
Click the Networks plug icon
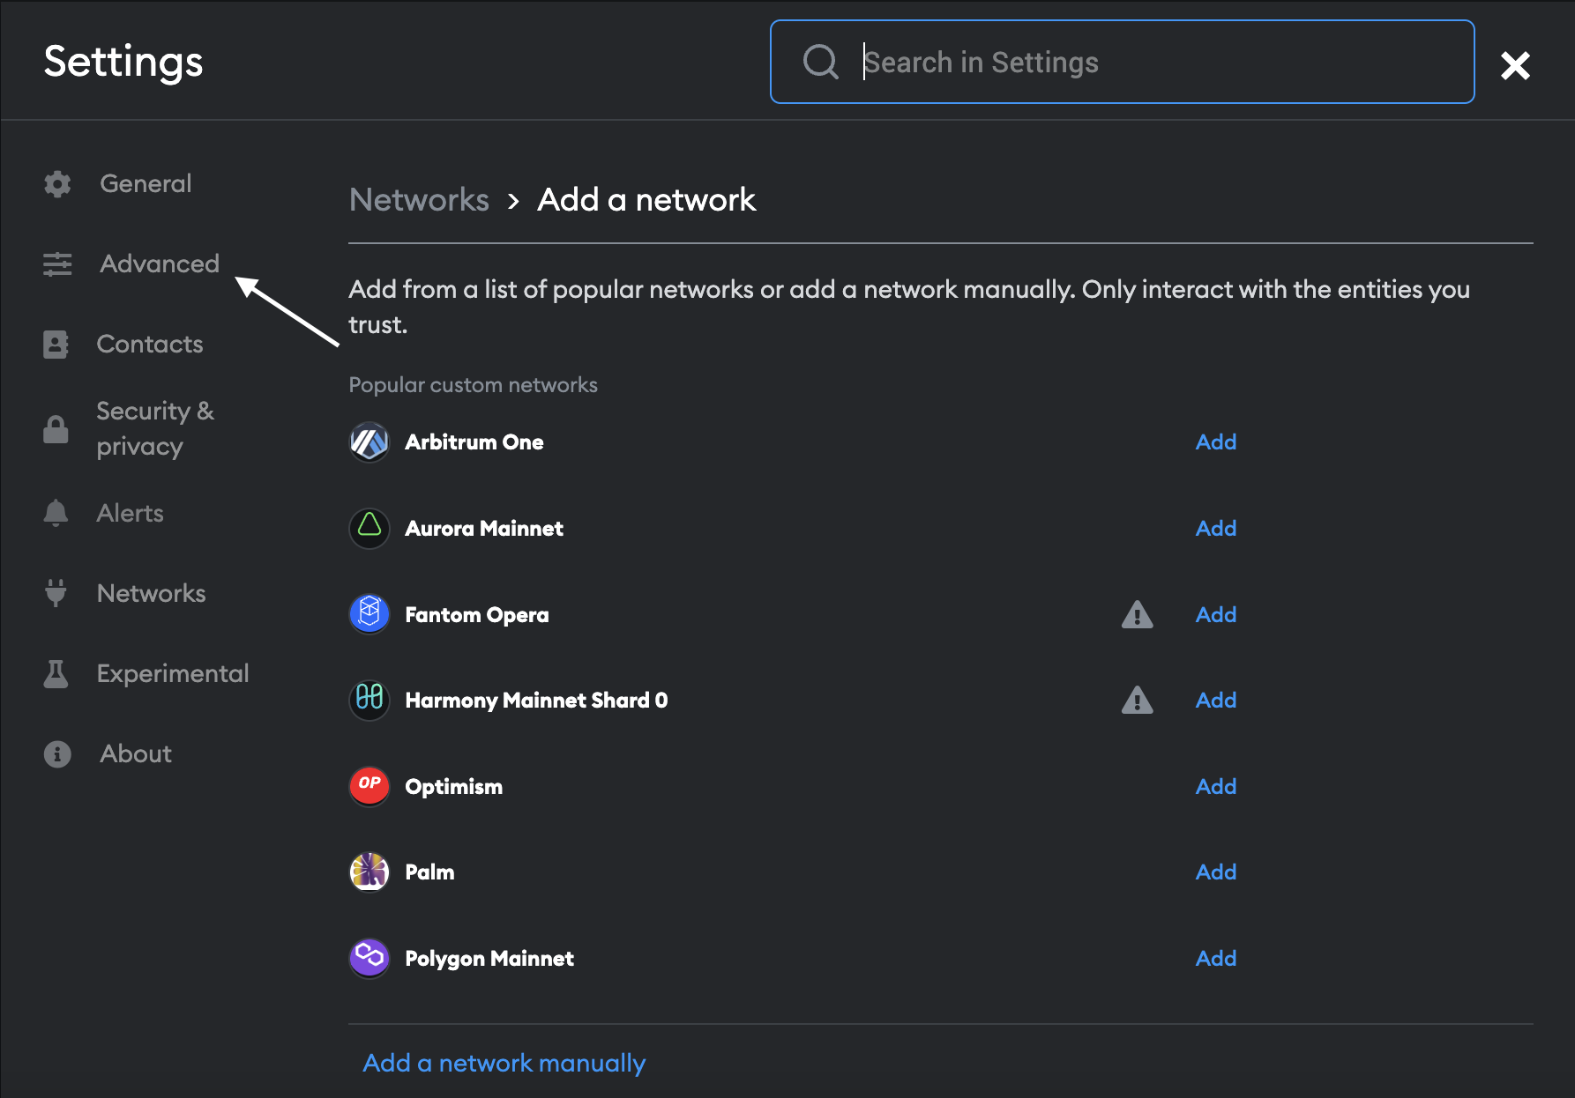tap(56, 593)
